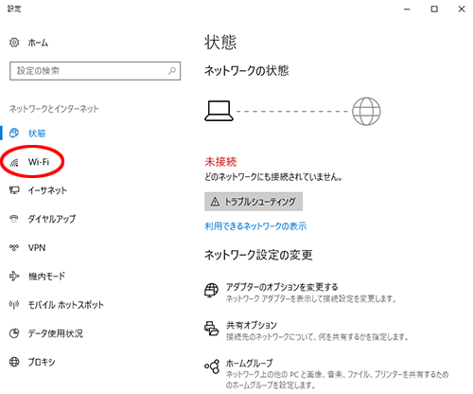
Task: Click the 共有オプション printer icon
Action: pyautogui.click(x=211, y=329)
